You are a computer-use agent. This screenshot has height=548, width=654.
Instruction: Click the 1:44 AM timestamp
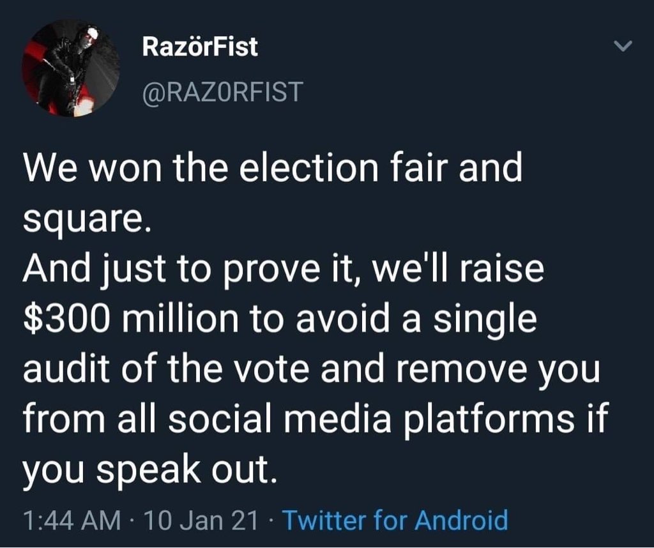71,521
